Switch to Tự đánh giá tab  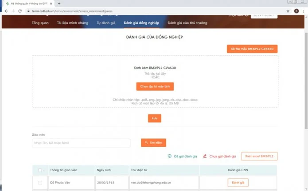coord(106,23)
